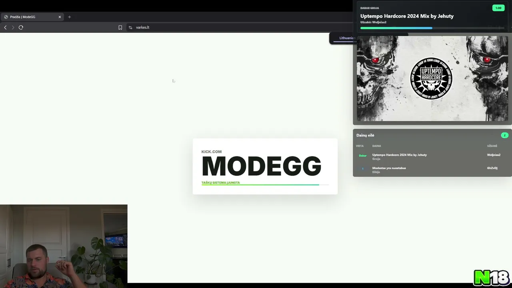This screenshot has width=512, height=288.
Task: Click the KICK.COM label above MODEGG
Action: coord(211,152)
